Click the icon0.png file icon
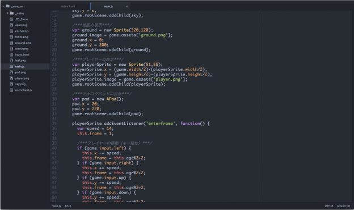Image resolution: width=354 pixels, height=210 pixels. pos(11,49)
